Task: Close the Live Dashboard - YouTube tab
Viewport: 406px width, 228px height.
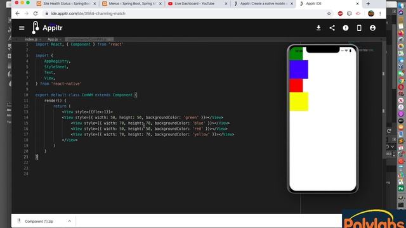Action: pyautogui.click(x=226, y=4)
